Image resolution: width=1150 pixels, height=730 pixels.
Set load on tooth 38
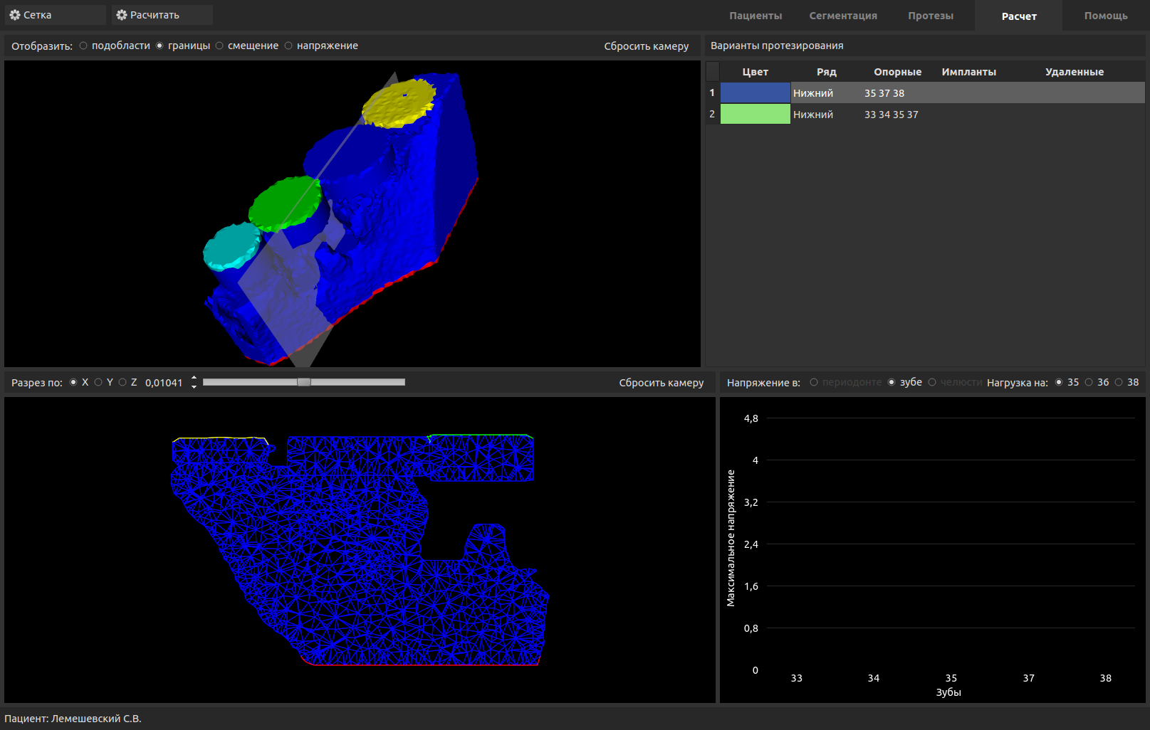1119,382
